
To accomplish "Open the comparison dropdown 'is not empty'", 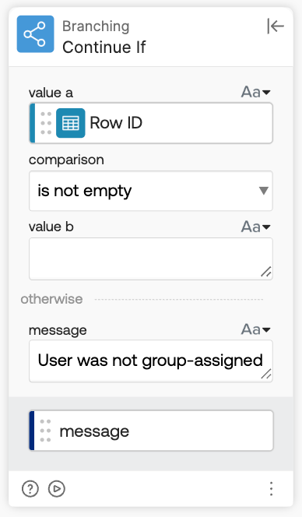I will pos(151,191).
